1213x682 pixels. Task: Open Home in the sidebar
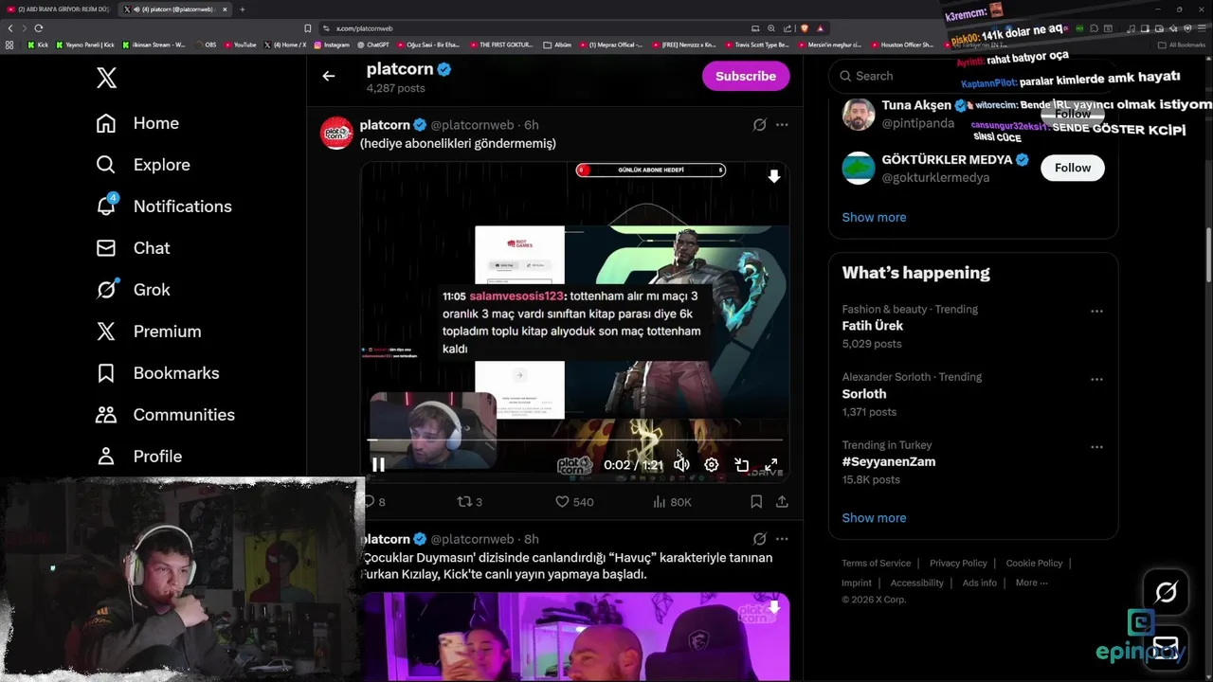pos(137,123)
